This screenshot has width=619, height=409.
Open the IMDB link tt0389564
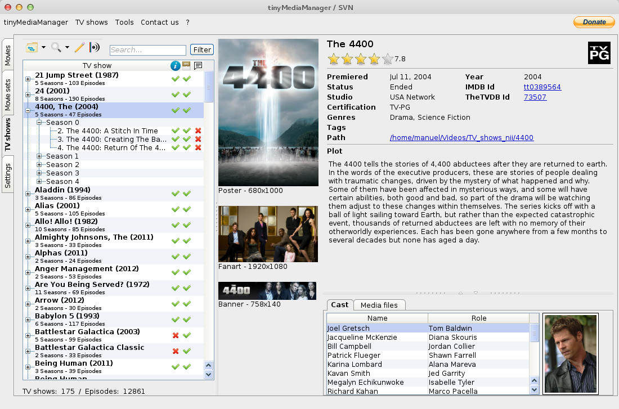(542, 87)
